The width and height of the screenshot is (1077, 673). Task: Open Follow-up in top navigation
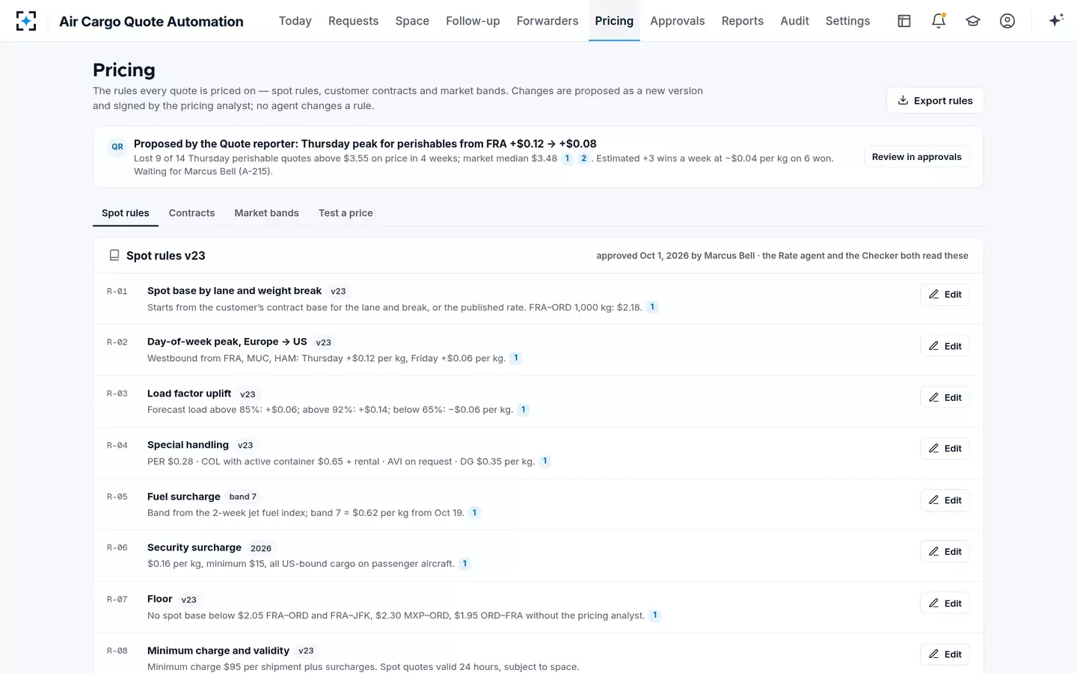[x=473, y=21]
